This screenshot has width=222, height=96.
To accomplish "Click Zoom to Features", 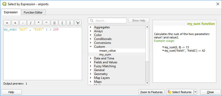I will pyautogui.click(x=151, y=92).
